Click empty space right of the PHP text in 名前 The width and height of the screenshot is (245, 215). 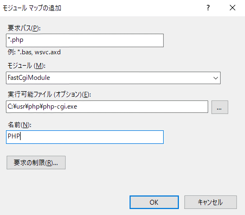click(95, 137)
